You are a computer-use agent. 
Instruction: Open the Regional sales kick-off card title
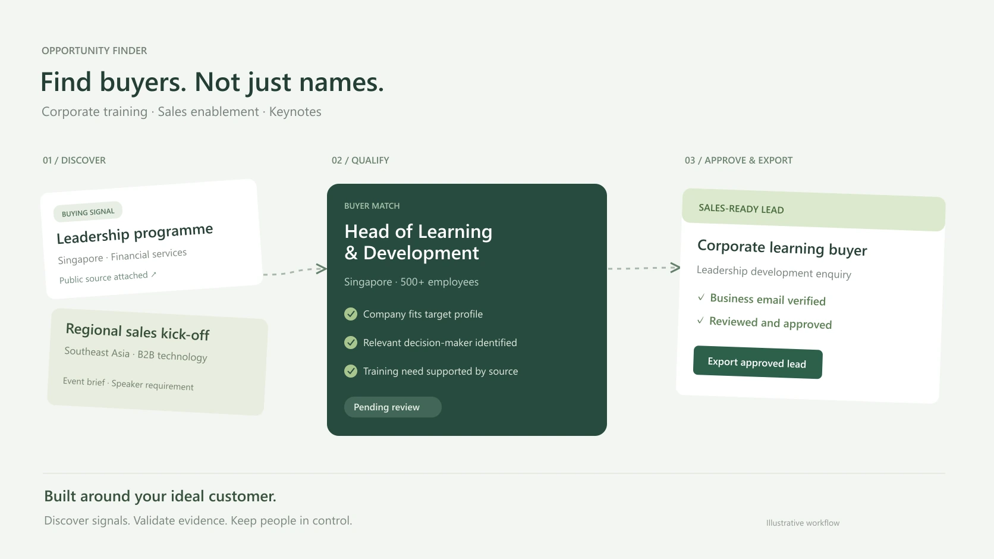[137, 332]
